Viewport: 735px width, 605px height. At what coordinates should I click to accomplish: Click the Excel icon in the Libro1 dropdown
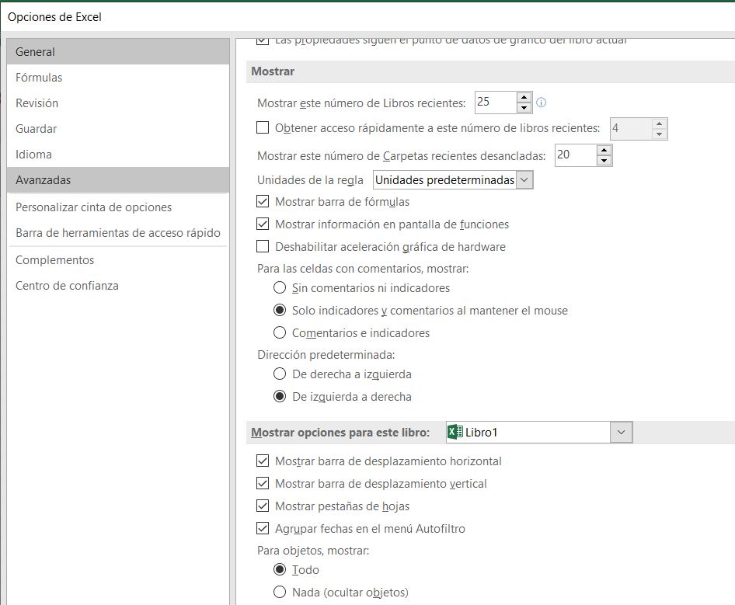pyautogui.click(x=455, y=432)
